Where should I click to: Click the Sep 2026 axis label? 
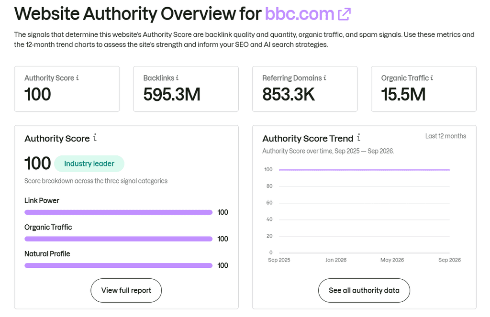pos(449,260)
